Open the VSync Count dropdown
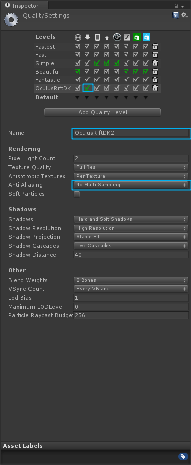 coord(131,289)
